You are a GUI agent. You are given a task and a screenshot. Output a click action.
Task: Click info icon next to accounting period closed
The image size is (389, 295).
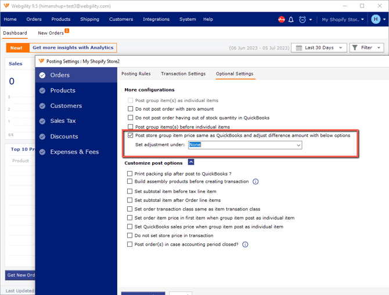[x=245, y=245]
